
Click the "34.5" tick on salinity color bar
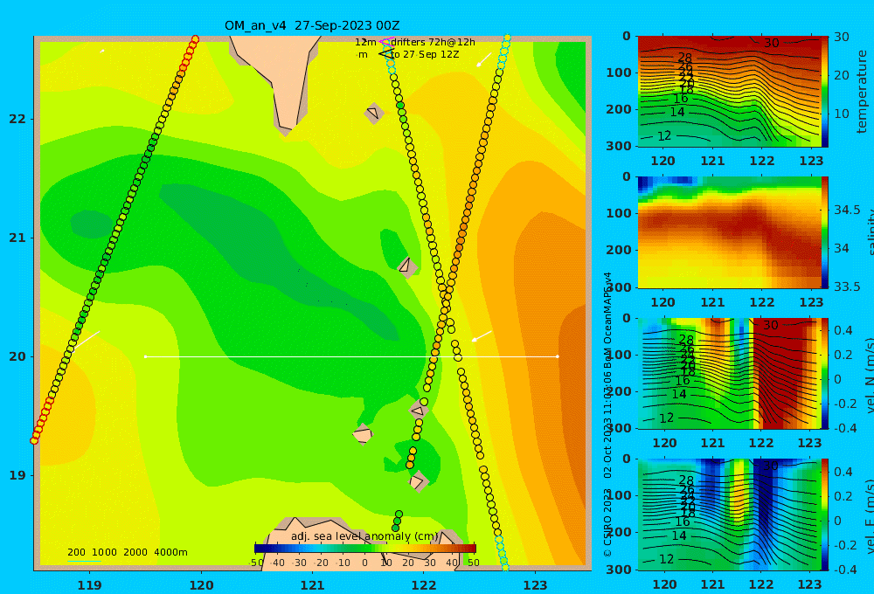coord(847,210)
